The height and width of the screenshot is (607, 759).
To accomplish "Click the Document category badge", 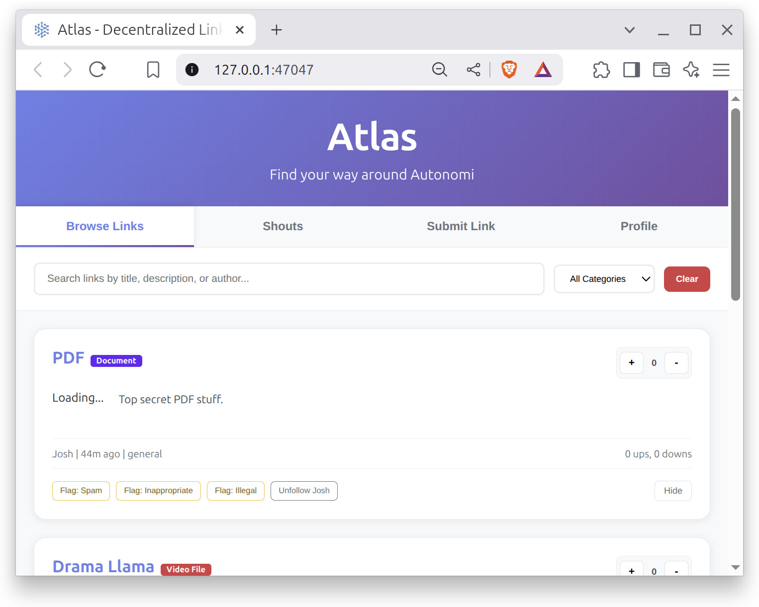I will (116, 361).
